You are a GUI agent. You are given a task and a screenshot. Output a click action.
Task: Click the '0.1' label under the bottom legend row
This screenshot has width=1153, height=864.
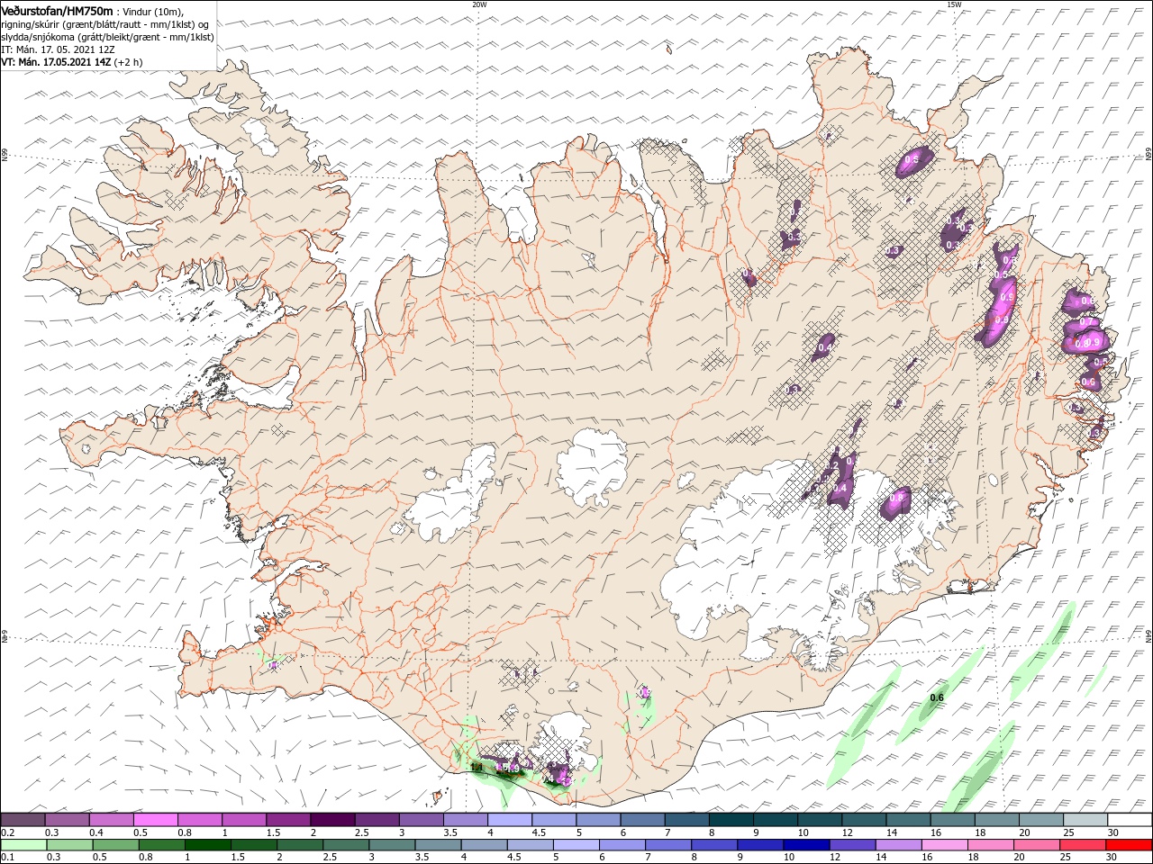6,858
